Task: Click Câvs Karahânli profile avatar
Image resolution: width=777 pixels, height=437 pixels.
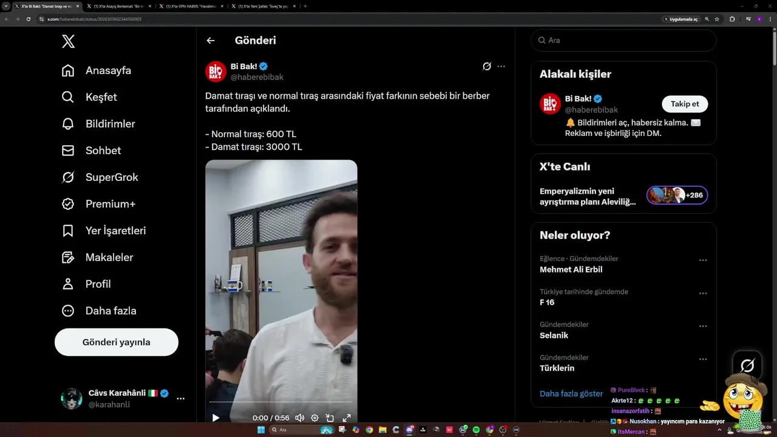Action: 72,399
